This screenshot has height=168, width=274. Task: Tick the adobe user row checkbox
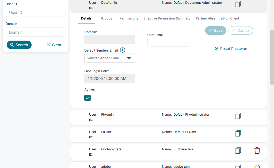click(x=76, y=166)
